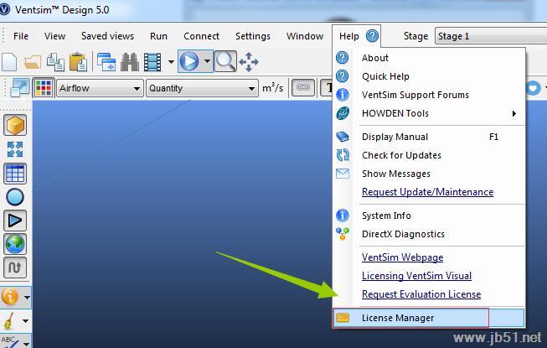Image resolution: width=547 pixels, height=348 pixels.
Task: Click the broom clean icon
Action: [x=9, y=321]
